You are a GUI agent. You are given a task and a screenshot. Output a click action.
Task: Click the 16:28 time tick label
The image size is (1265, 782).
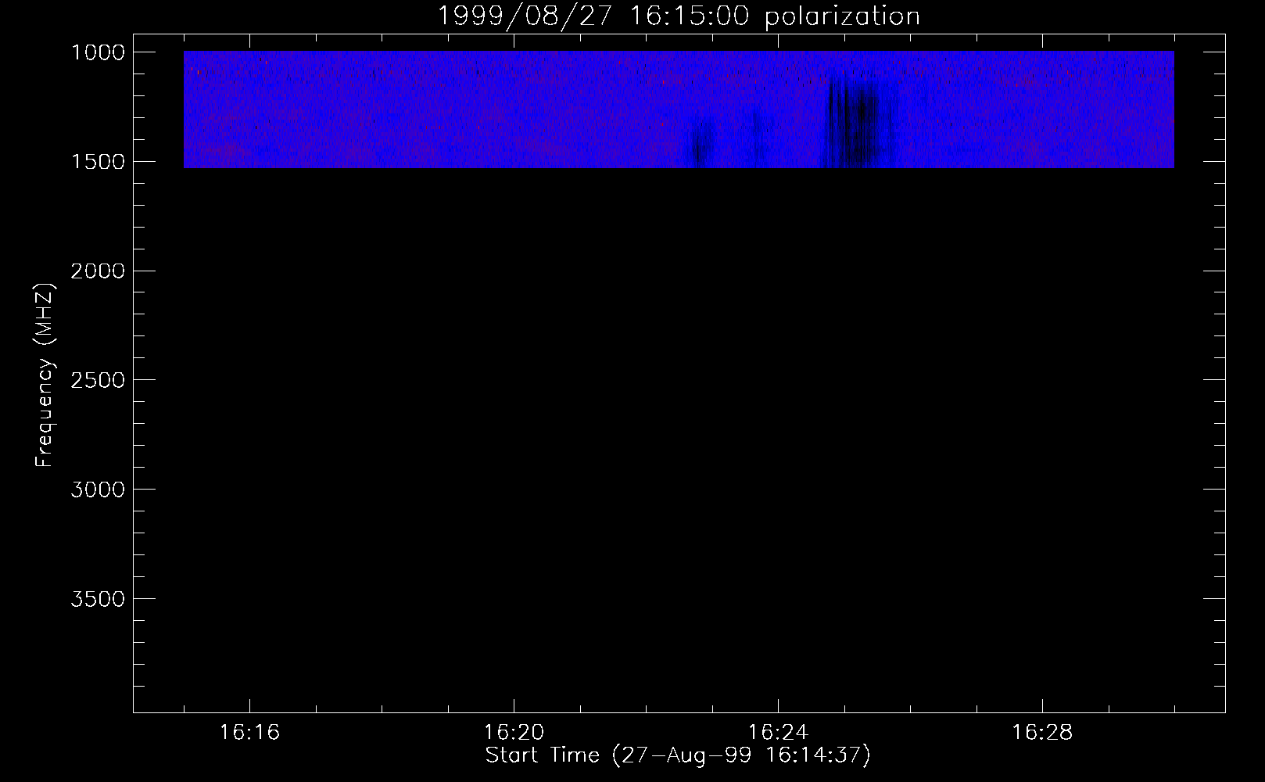click(x=1042, y=733)
